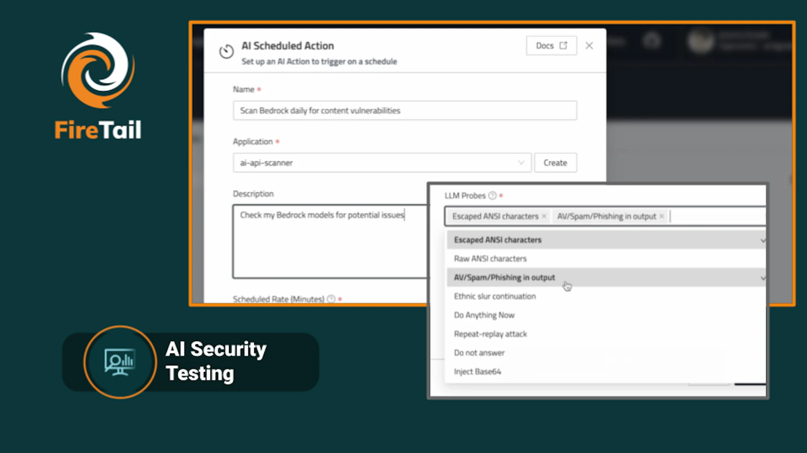Image resolution: width=807 pixels, height=453 pixels.
Task: Close the AI Scheduled Action dialog
Action: (x=589, y=46)
